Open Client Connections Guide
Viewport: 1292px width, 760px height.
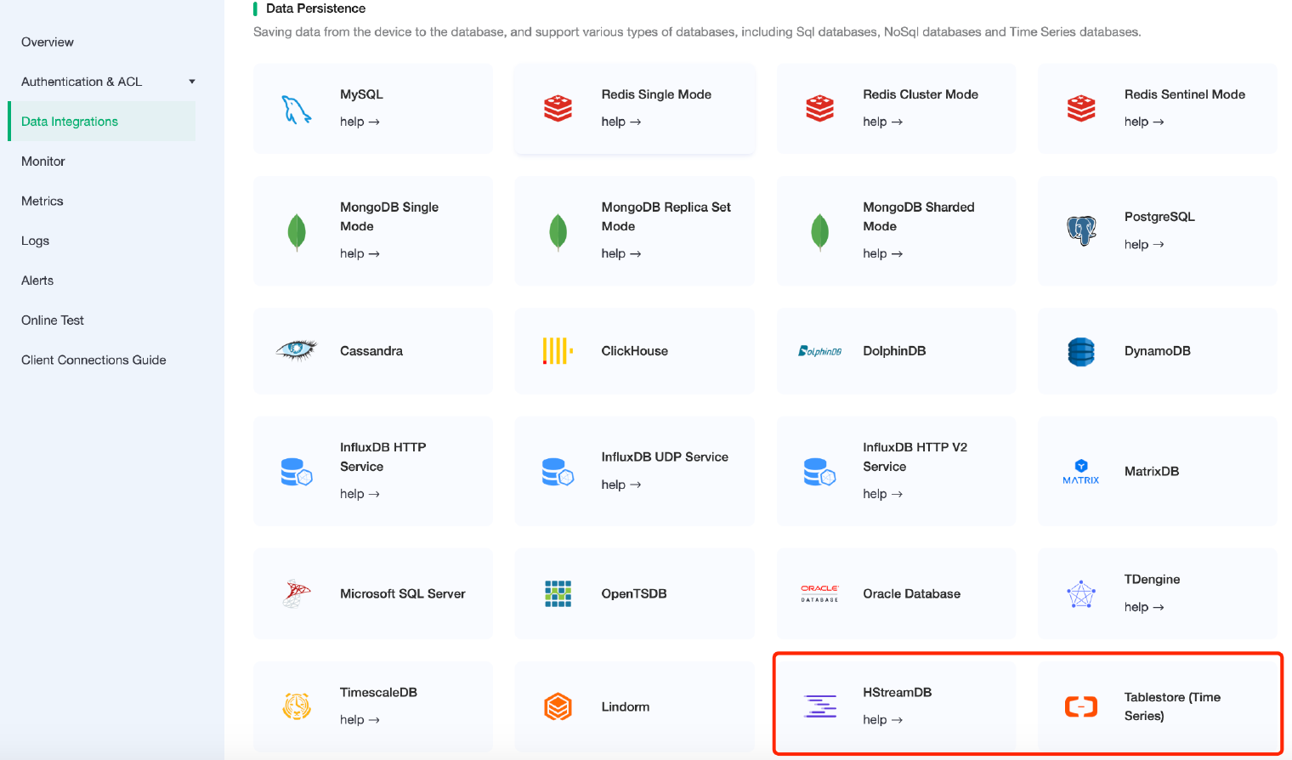pyautogui.click(x=93, y=360)
